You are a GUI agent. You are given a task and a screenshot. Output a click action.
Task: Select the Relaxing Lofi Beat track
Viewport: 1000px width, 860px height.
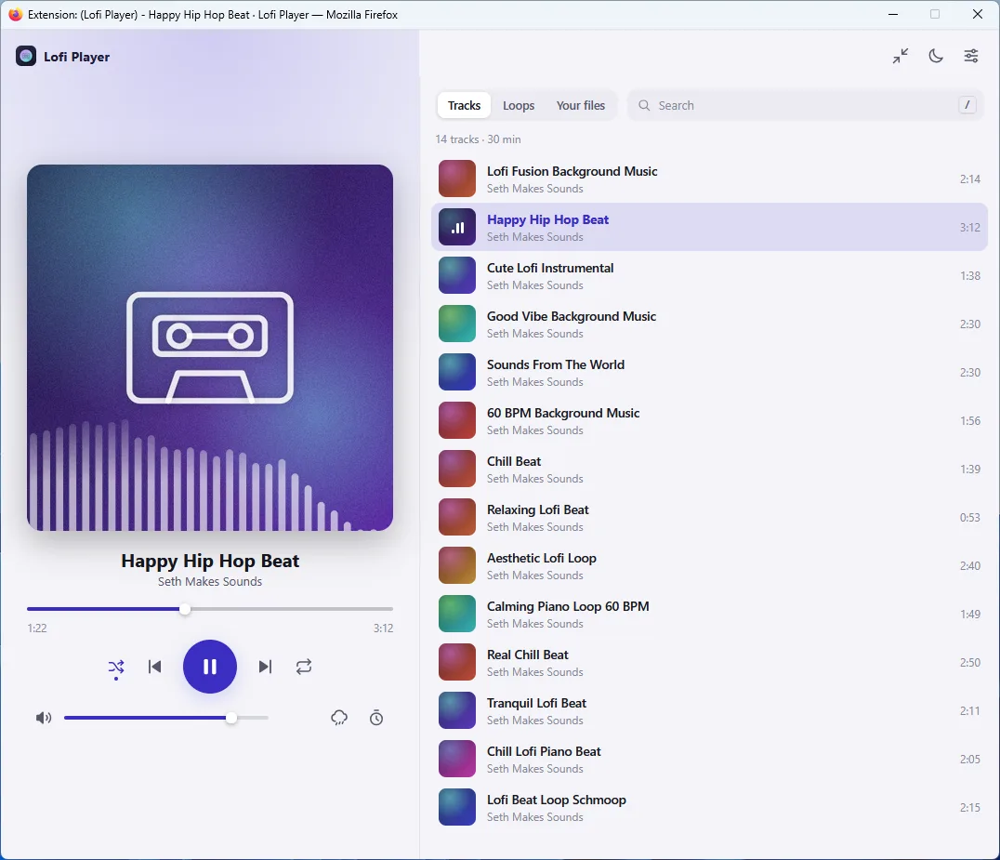point(709,518)
